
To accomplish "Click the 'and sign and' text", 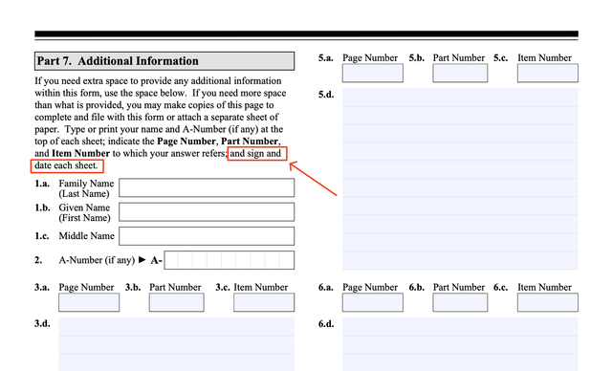I will 255,153.
